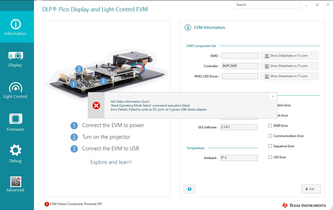The image size is (333, 210).
Task: Click the 'EVM Component Set' heading
Action: click(x=201, y=46)
